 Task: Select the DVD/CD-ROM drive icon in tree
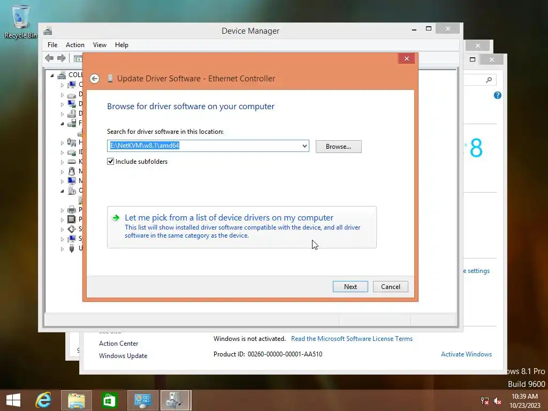tap(72, 113)
